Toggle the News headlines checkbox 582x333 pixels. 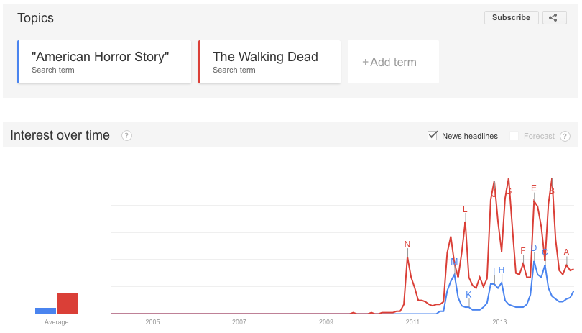point(433,136)
